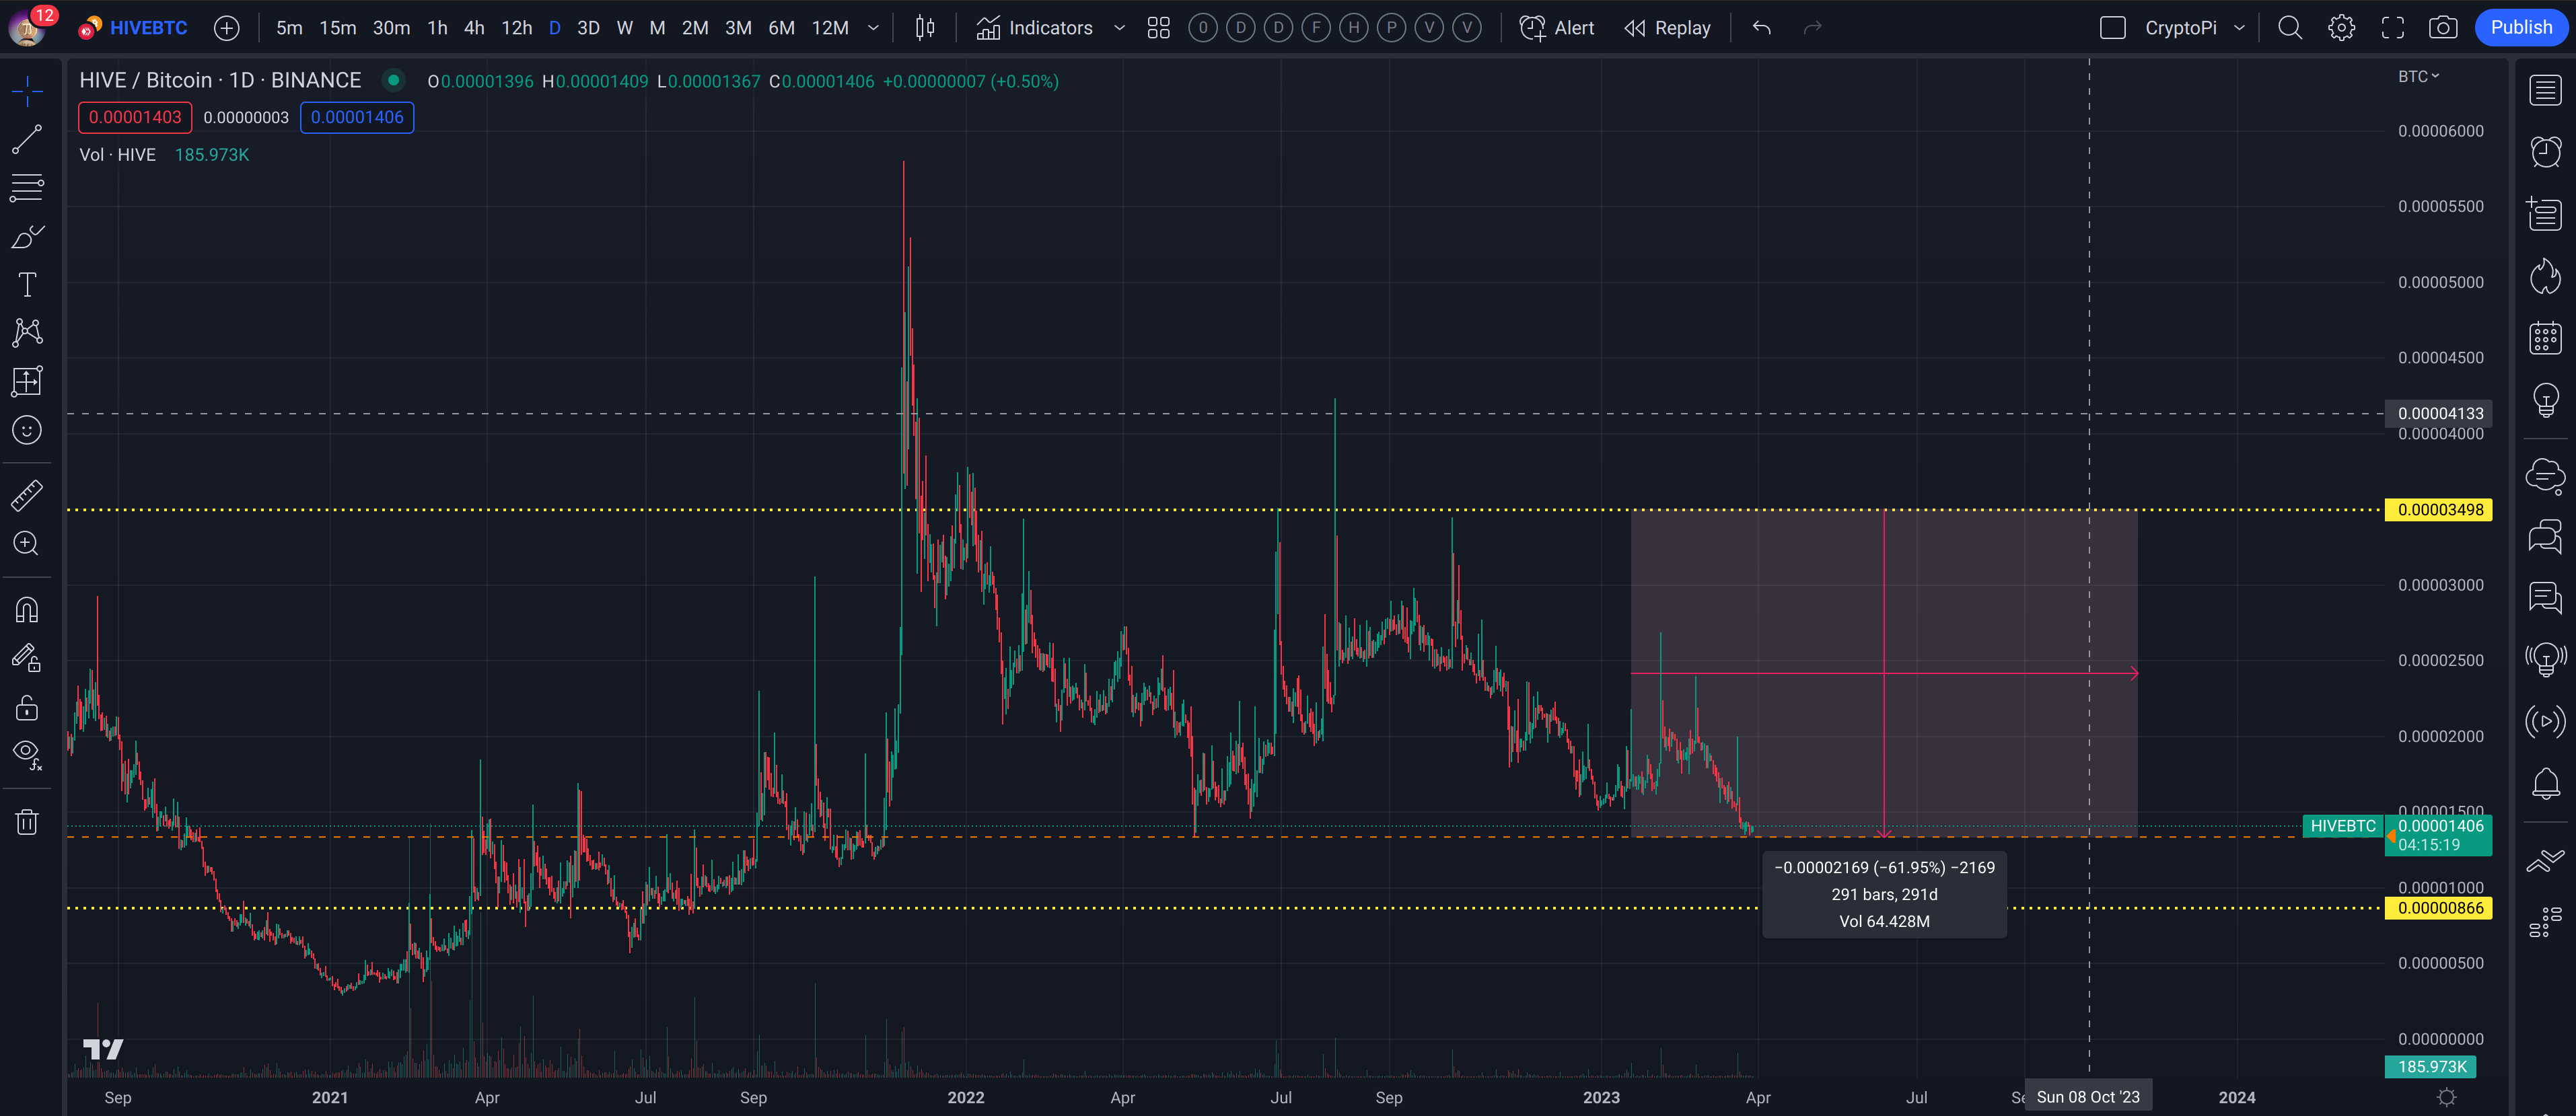Toggle lock all drawings

(x=27, y=707)
